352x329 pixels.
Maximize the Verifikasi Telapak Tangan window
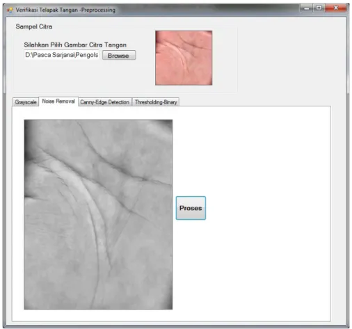pos(319,8)
